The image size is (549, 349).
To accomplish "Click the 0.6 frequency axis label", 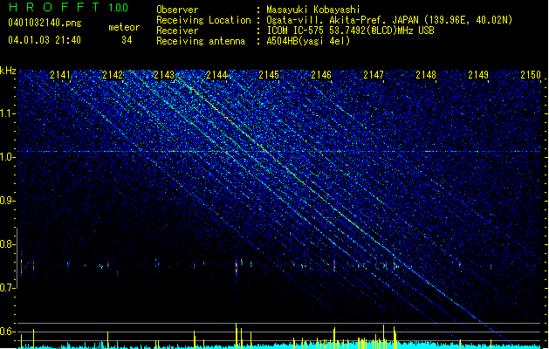I will click(x=7, y=332).
